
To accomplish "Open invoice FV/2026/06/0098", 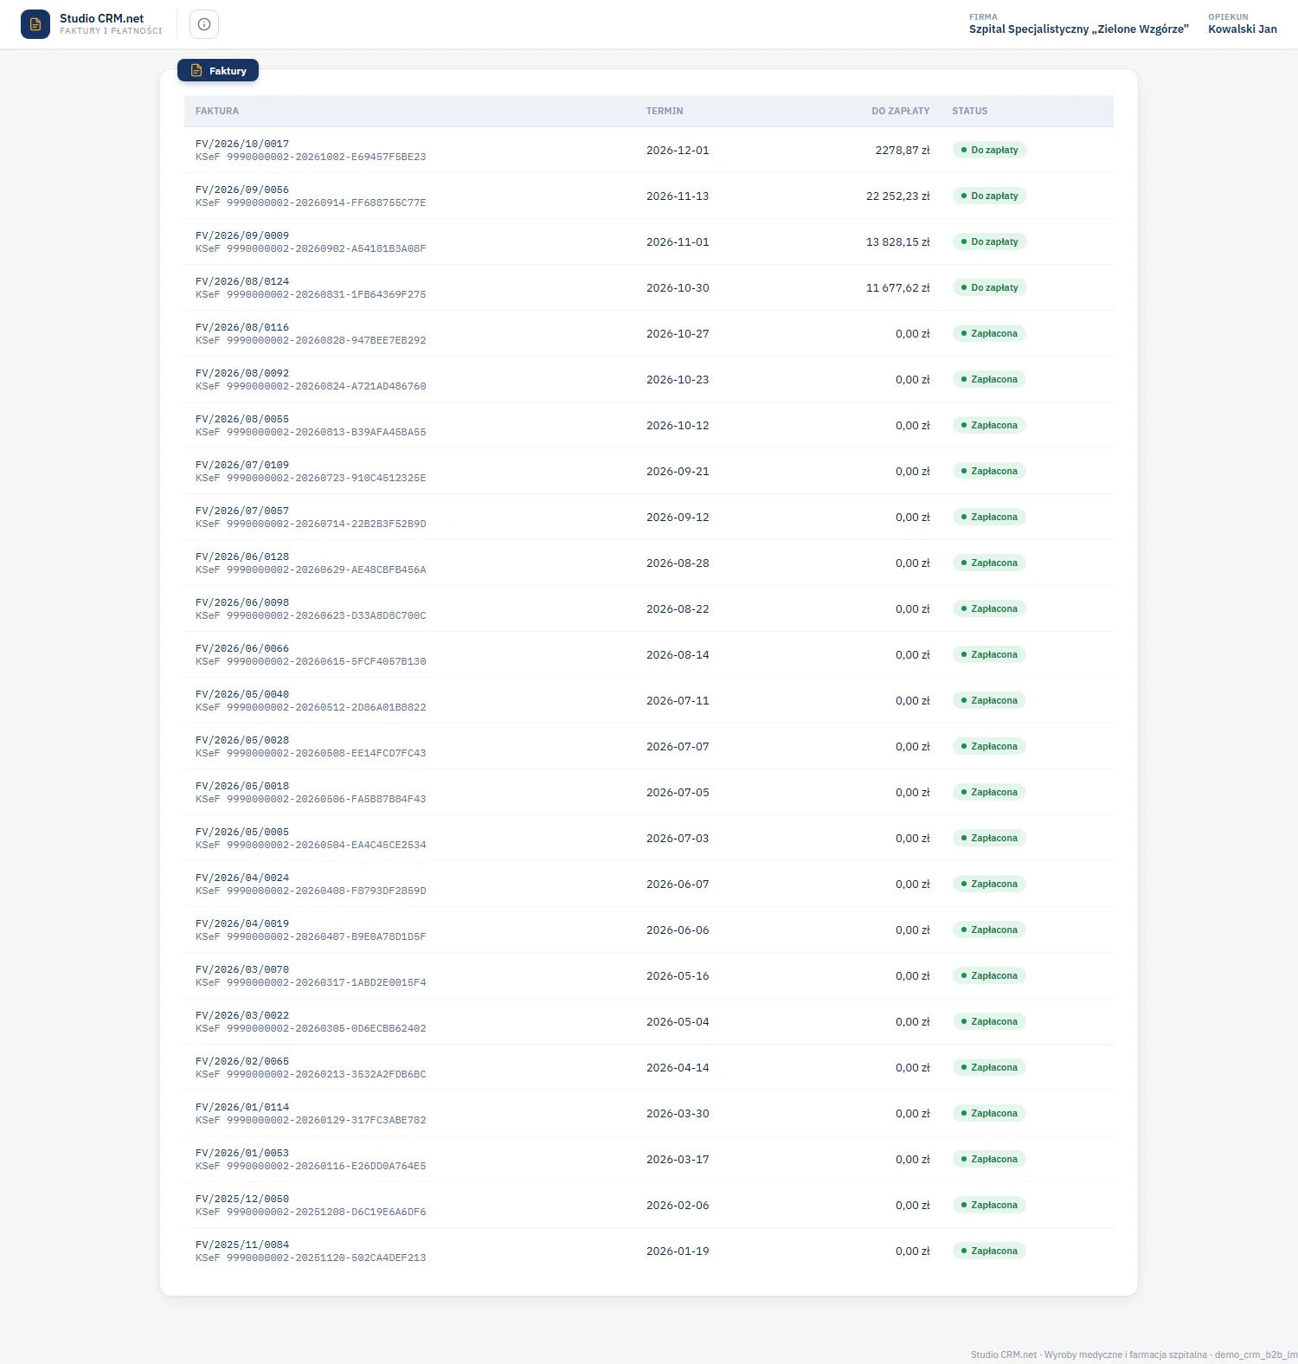I will click(x=242, y=602).
